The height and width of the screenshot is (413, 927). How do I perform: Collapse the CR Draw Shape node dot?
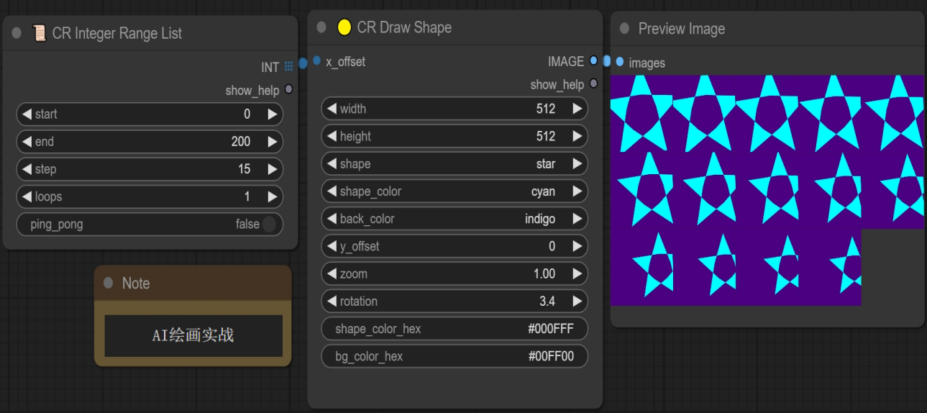[322, 27]
